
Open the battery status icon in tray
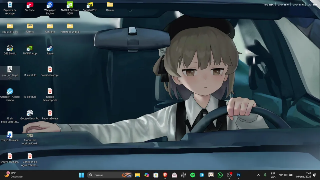tap(291, 175)
